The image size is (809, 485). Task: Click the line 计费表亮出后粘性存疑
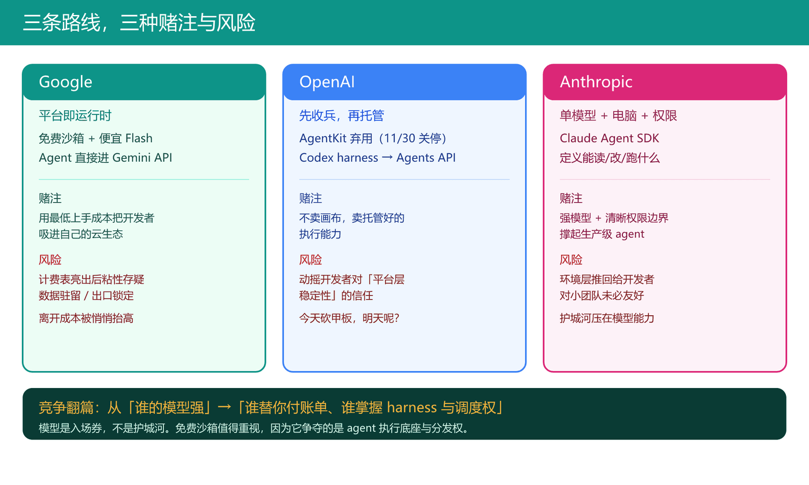(91, 279)
